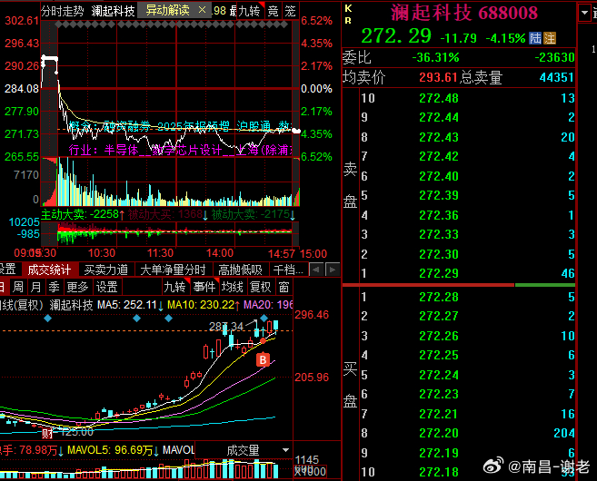Screen dimensions: 597x481
Task: Toggle 九转 on the K-line chart
Action: pos(174,287)
